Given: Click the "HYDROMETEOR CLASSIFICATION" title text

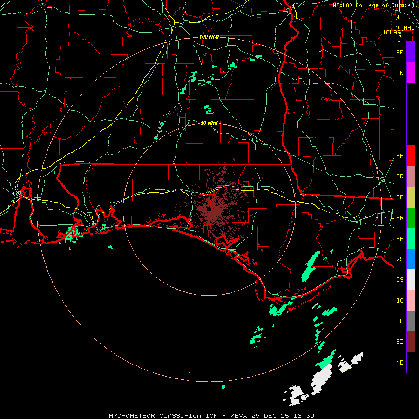Looking at the screenshot, I should coord(163,416).
